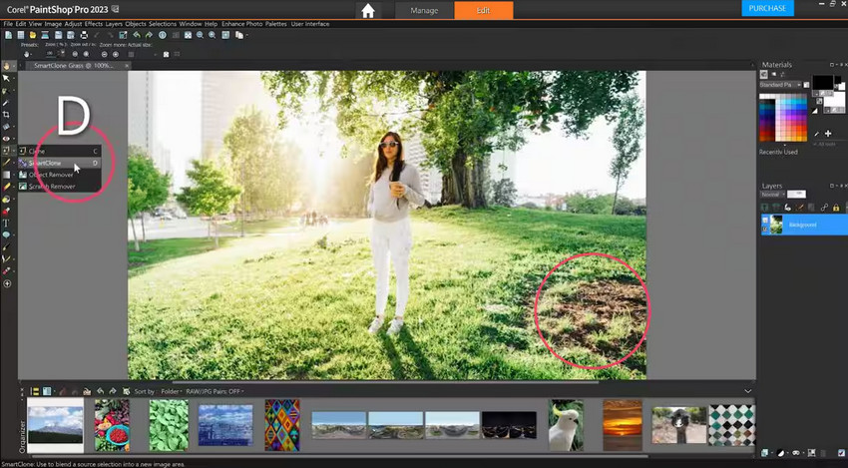
Task: Select SmartClone from the tool flyout
Action: coord(60,163)
